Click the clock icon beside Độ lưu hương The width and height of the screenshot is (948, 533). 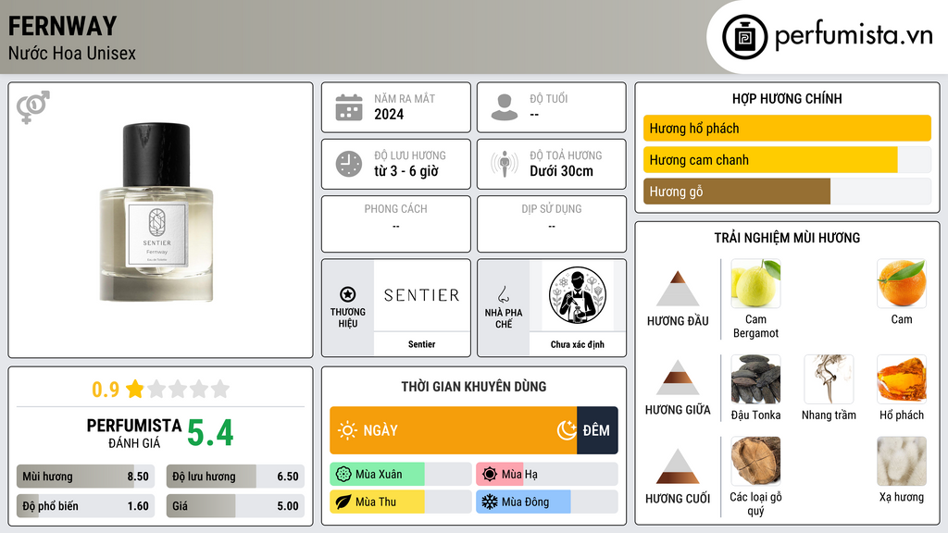coord(349,164)
